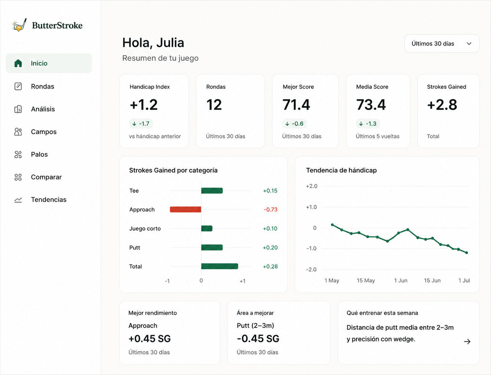Select the green Total strokes gained bar
The height and width of the screenshot is (375, 491).
(x=220, y=266)
